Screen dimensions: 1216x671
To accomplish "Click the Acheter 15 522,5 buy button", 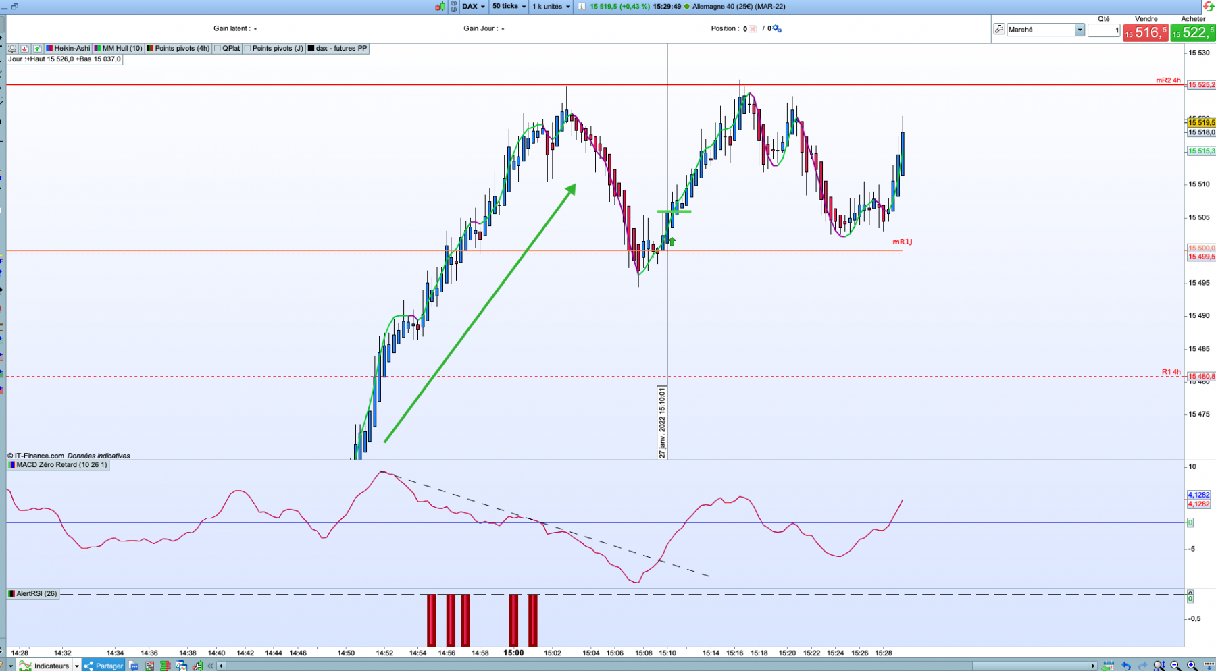I will click(1193, 32).
